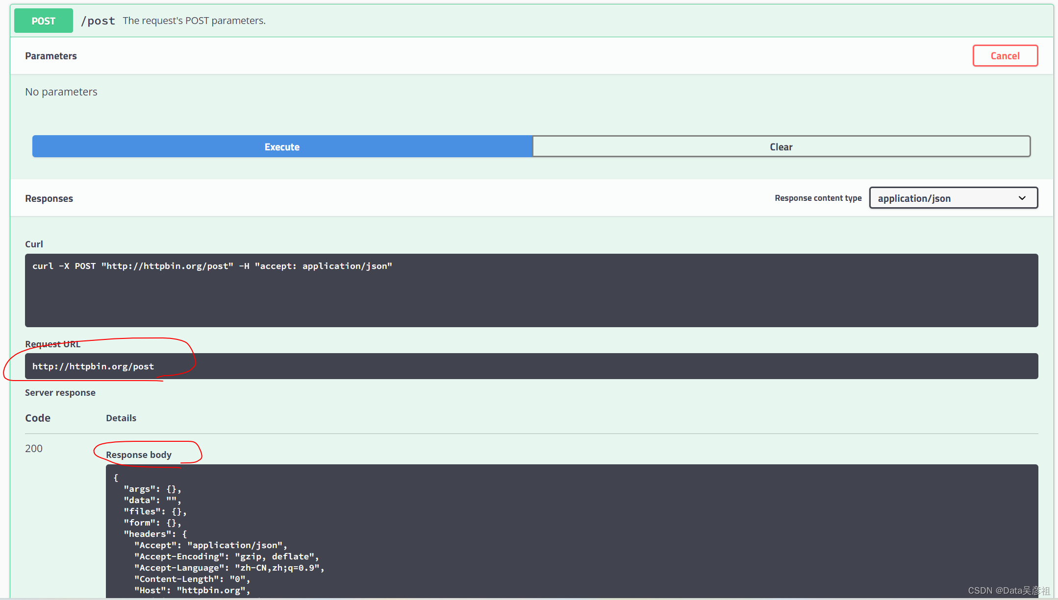Click the "form": {} line in response

pyautogui.click(x=152, y=523)
